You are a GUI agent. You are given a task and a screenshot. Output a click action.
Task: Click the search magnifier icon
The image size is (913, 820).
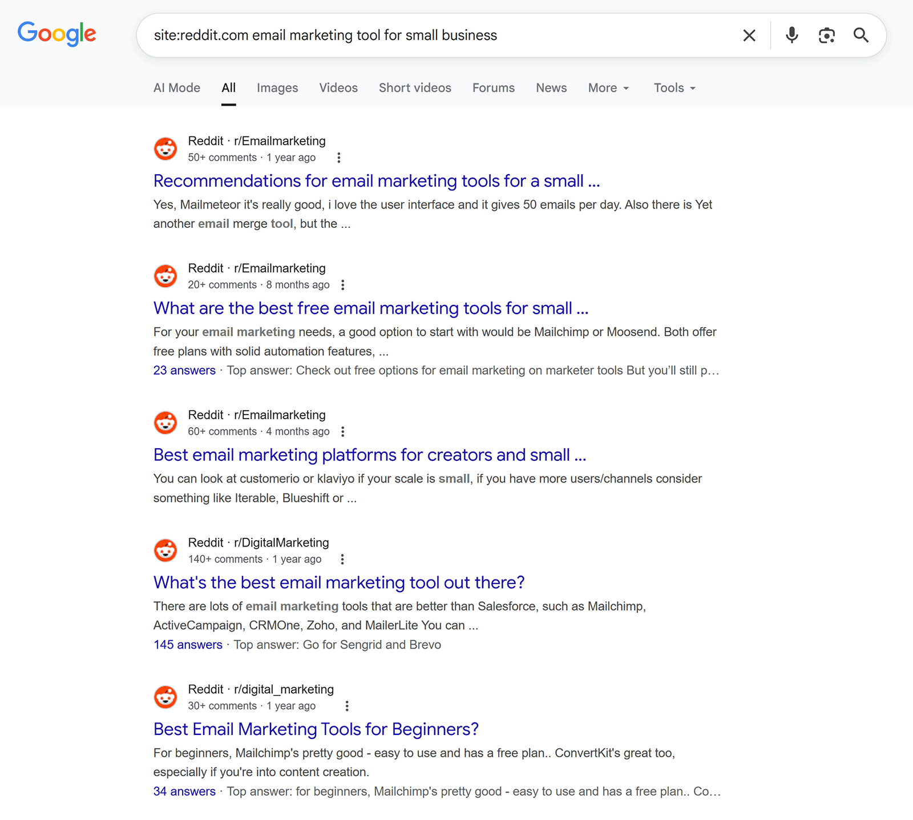coord(861,35)
